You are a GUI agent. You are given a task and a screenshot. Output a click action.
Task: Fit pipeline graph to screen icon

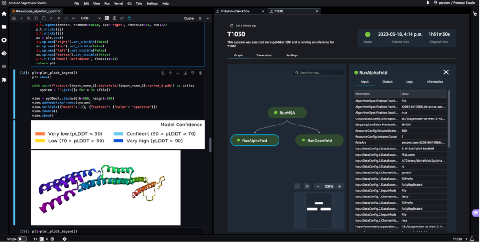click(297, 187)
